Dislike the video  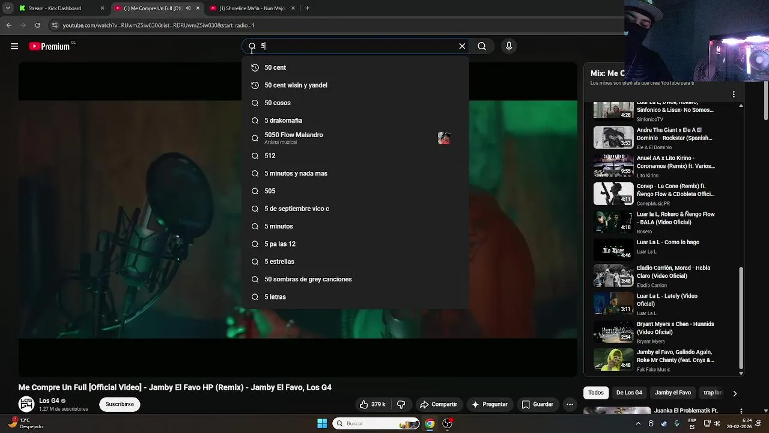click(x=401, y=404)
